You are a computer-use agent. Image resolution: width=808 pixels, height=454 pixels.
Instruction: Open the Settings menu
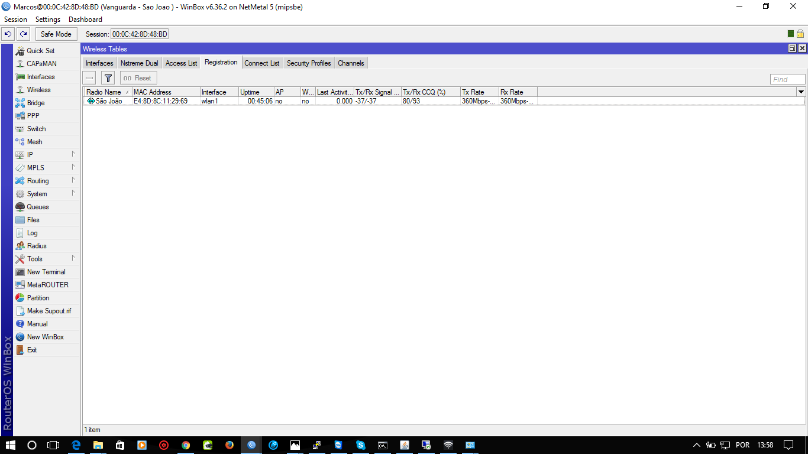[x=48, y=20]
